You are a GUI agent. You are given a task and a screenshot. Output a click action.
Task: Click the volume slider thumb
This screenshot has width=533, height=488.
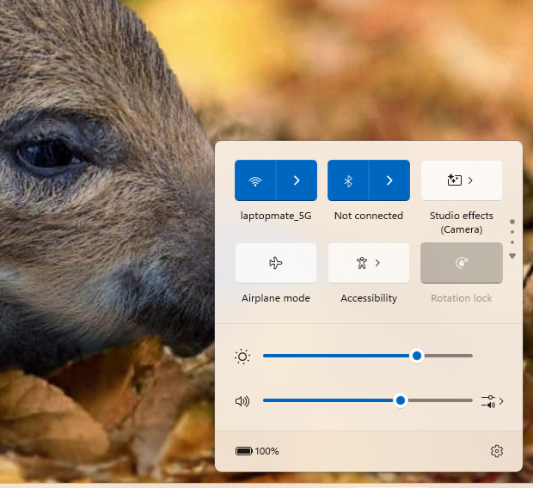point(401,400)
